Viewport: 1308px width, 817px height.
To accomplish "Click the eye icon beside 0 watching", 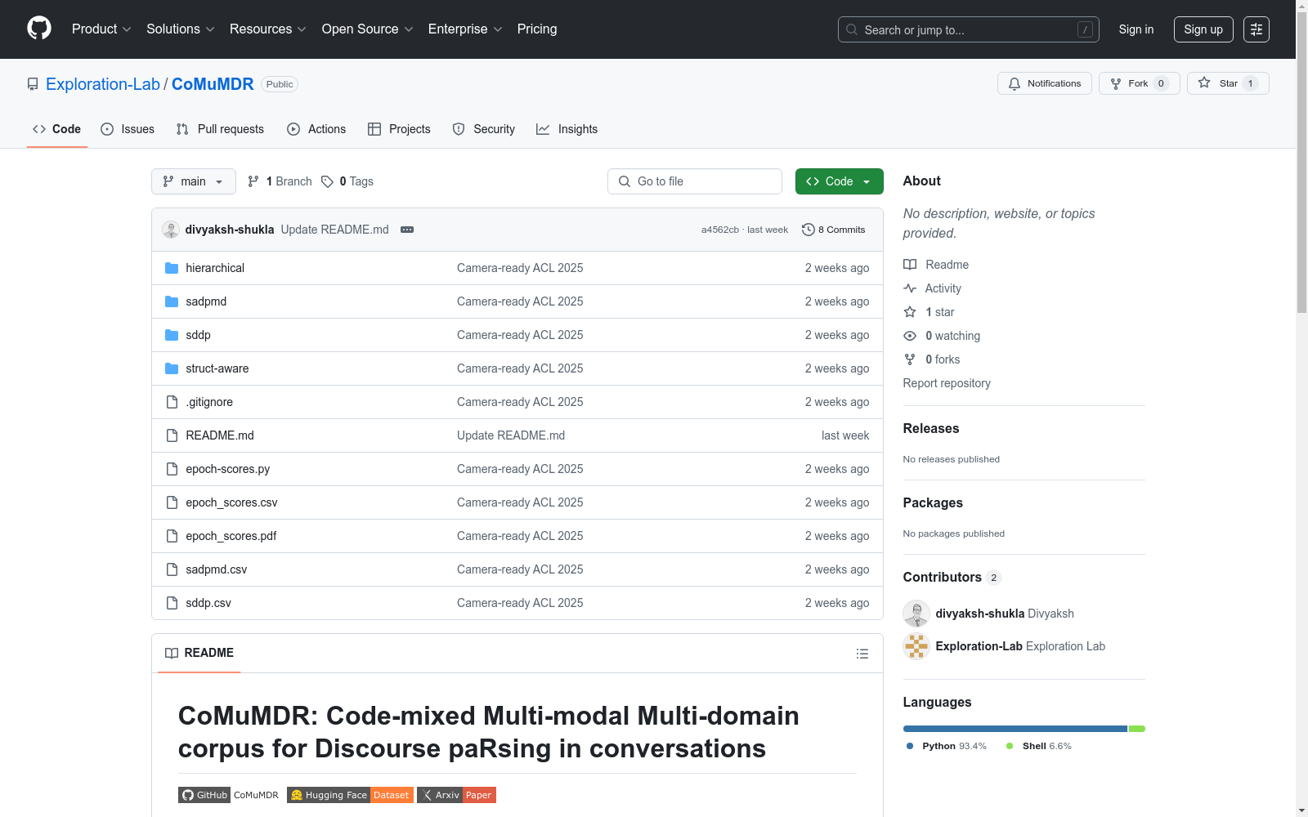I will 910,336.
